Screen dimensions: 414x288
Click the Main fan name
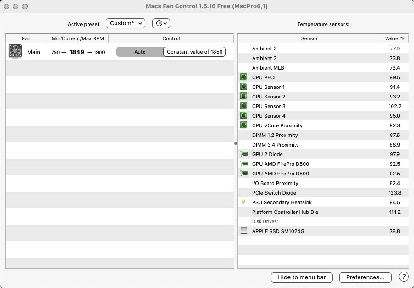click(x=33, y=52)
